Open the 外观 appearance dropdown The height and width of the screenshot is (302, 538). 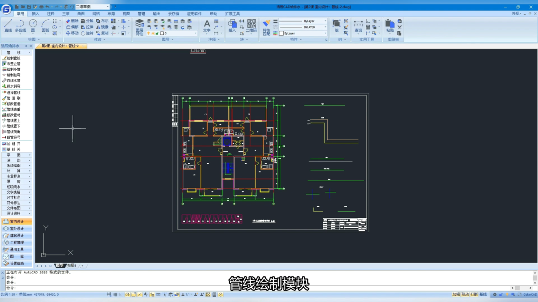pyautogui.click(x=517, y=13)
